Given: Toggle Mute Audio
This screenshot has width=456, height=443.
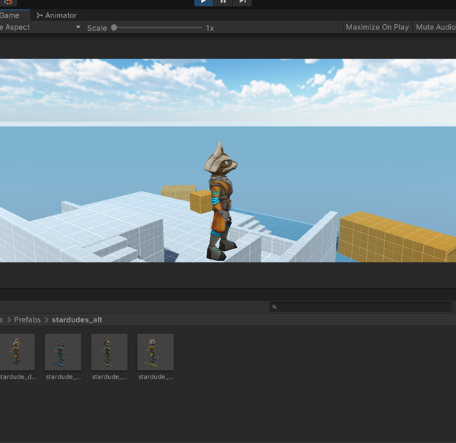Looking at the screenshot, I should click(x=435, y=27).
